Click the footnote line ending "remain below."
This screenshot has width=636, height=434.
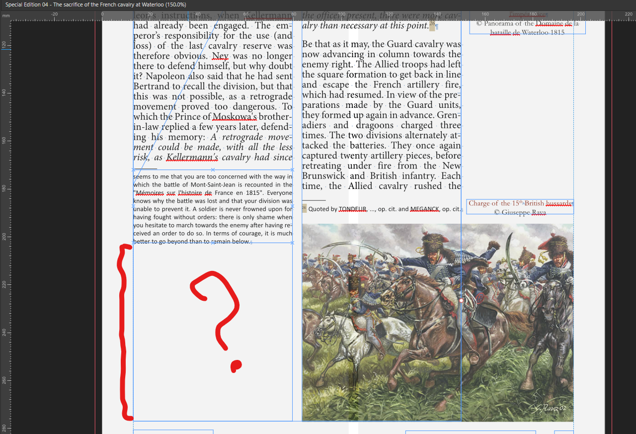[x=191, y=242]
